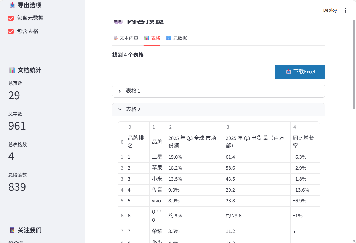356x243 pixels.
Task: Click the 导出选项 heading icon
Action: pyautogui.click(x=12, y=5)
